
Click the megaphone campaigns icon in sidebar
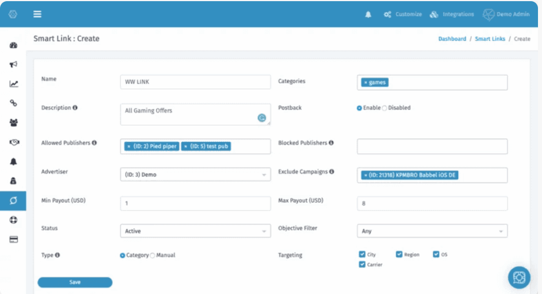pos(13,64)
